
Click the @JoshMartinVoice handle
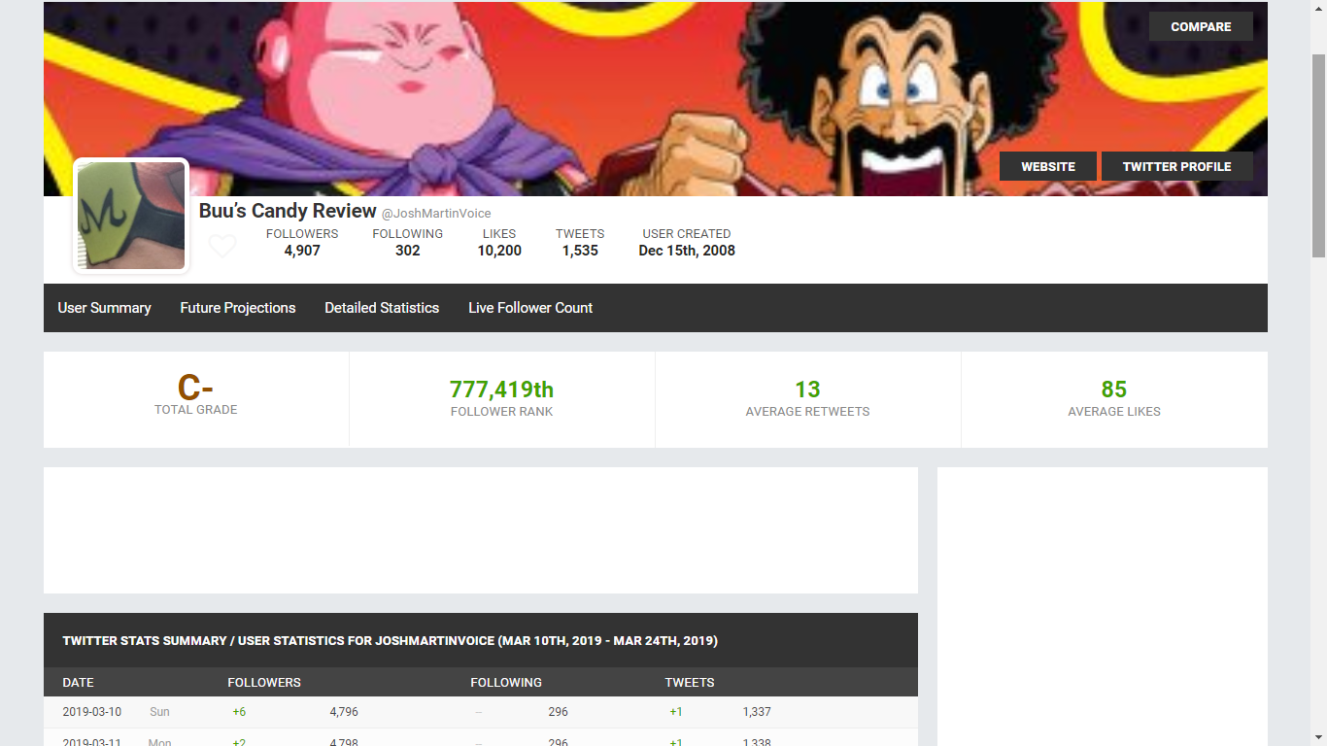click(436, 214)
